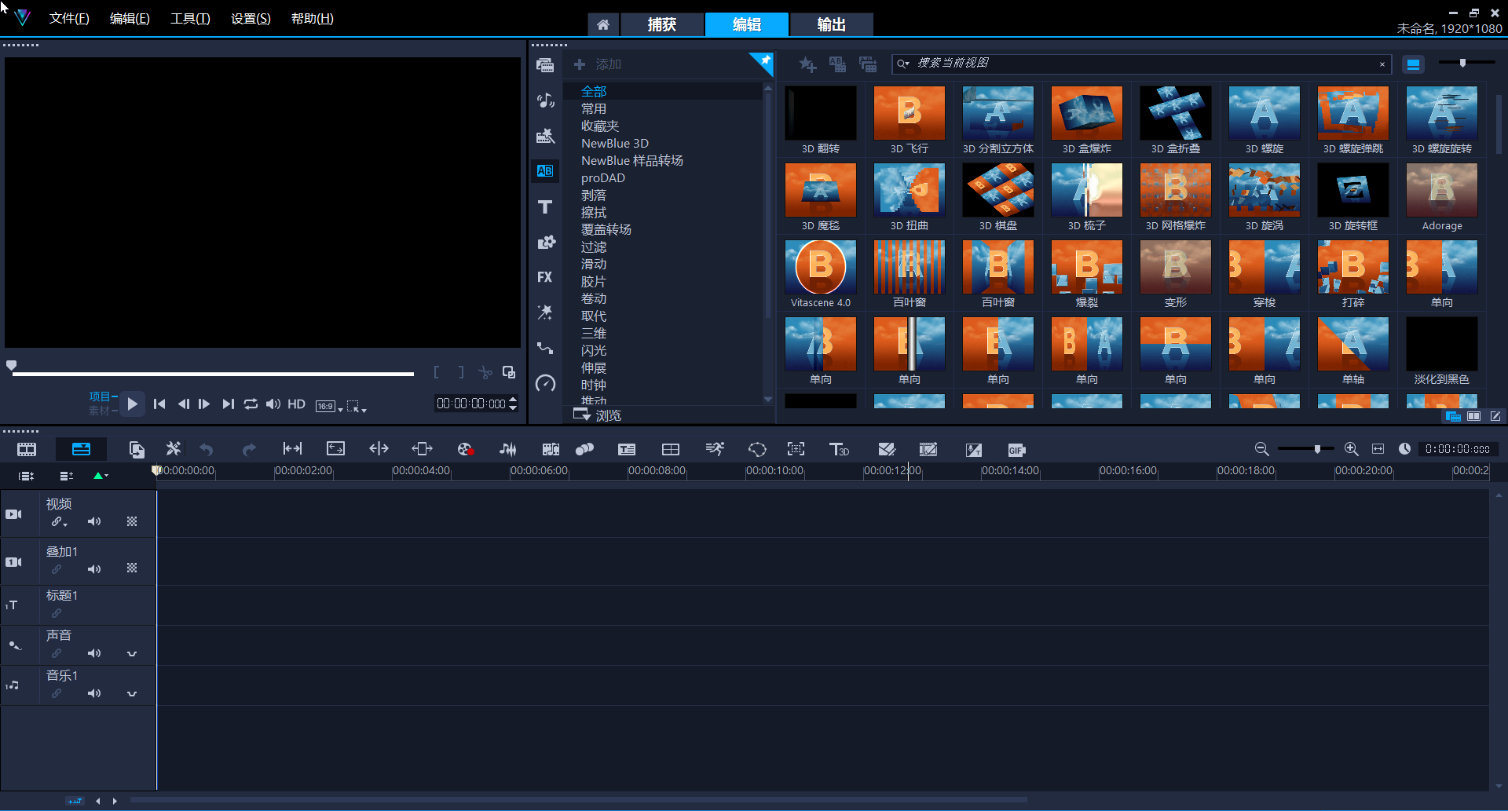Click the Redo arrow in timeline toolbar
The width and height of the screenshot is (1508, 811).
pos(249,449)
